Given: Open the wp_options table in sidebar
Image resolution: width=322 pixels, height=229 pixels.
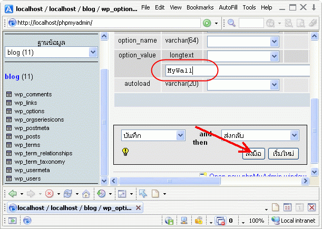Looking at the screenshot, I should pyautogui.click(x=29, y=111).
